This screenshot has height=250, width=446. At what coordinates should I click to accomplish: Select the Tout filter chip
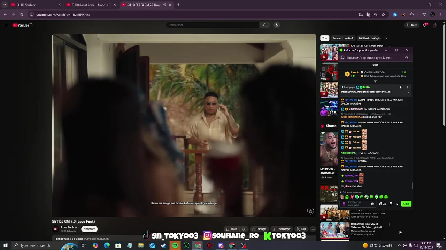[x=325, y=38]
